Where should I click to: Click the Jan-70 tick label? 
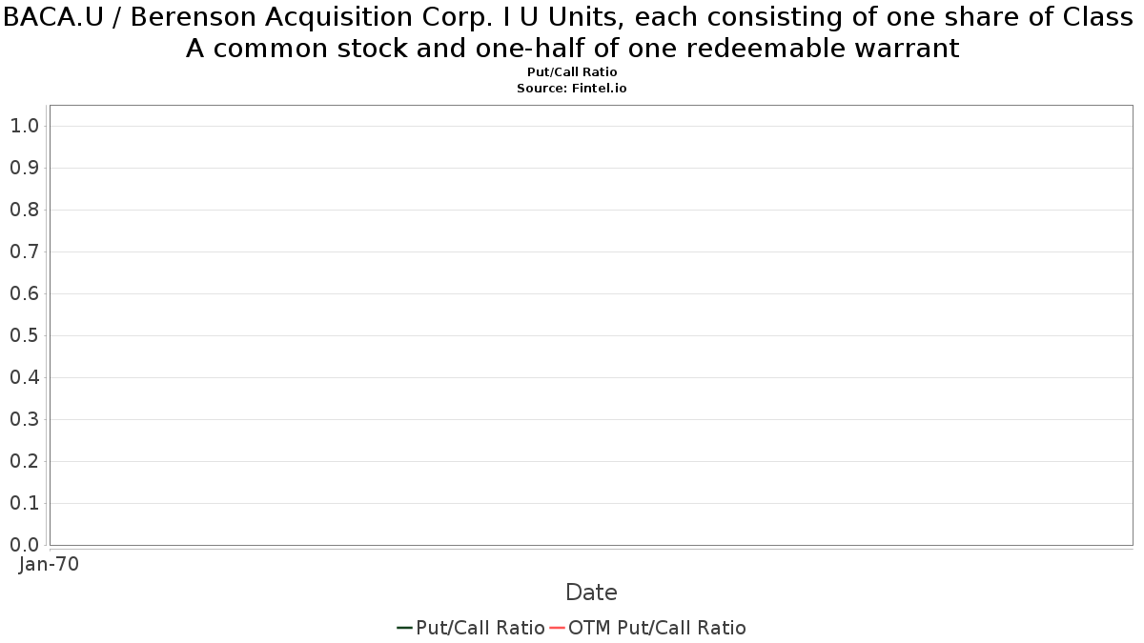tap(49, 564)
